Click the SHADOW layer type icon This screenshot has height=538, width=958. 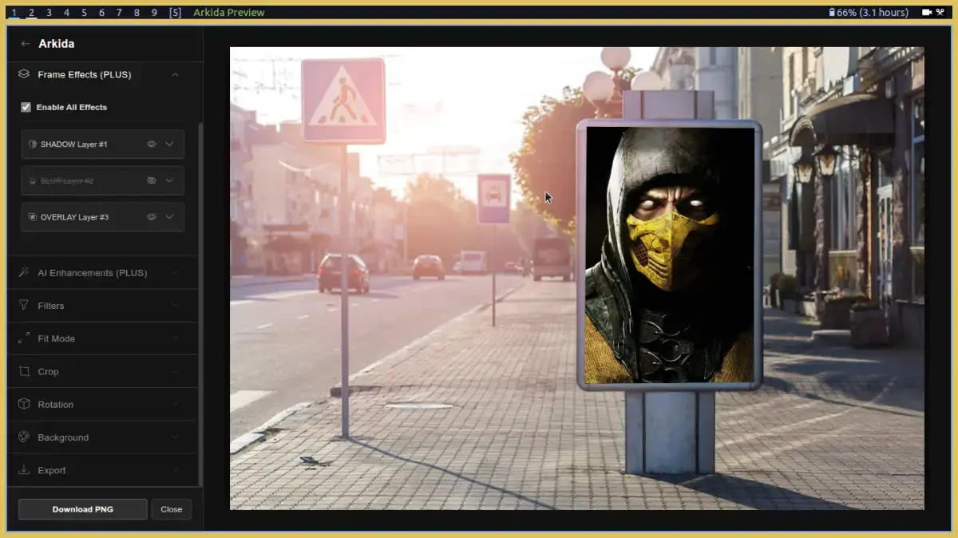pyautogui.click(x=33, y=144)
